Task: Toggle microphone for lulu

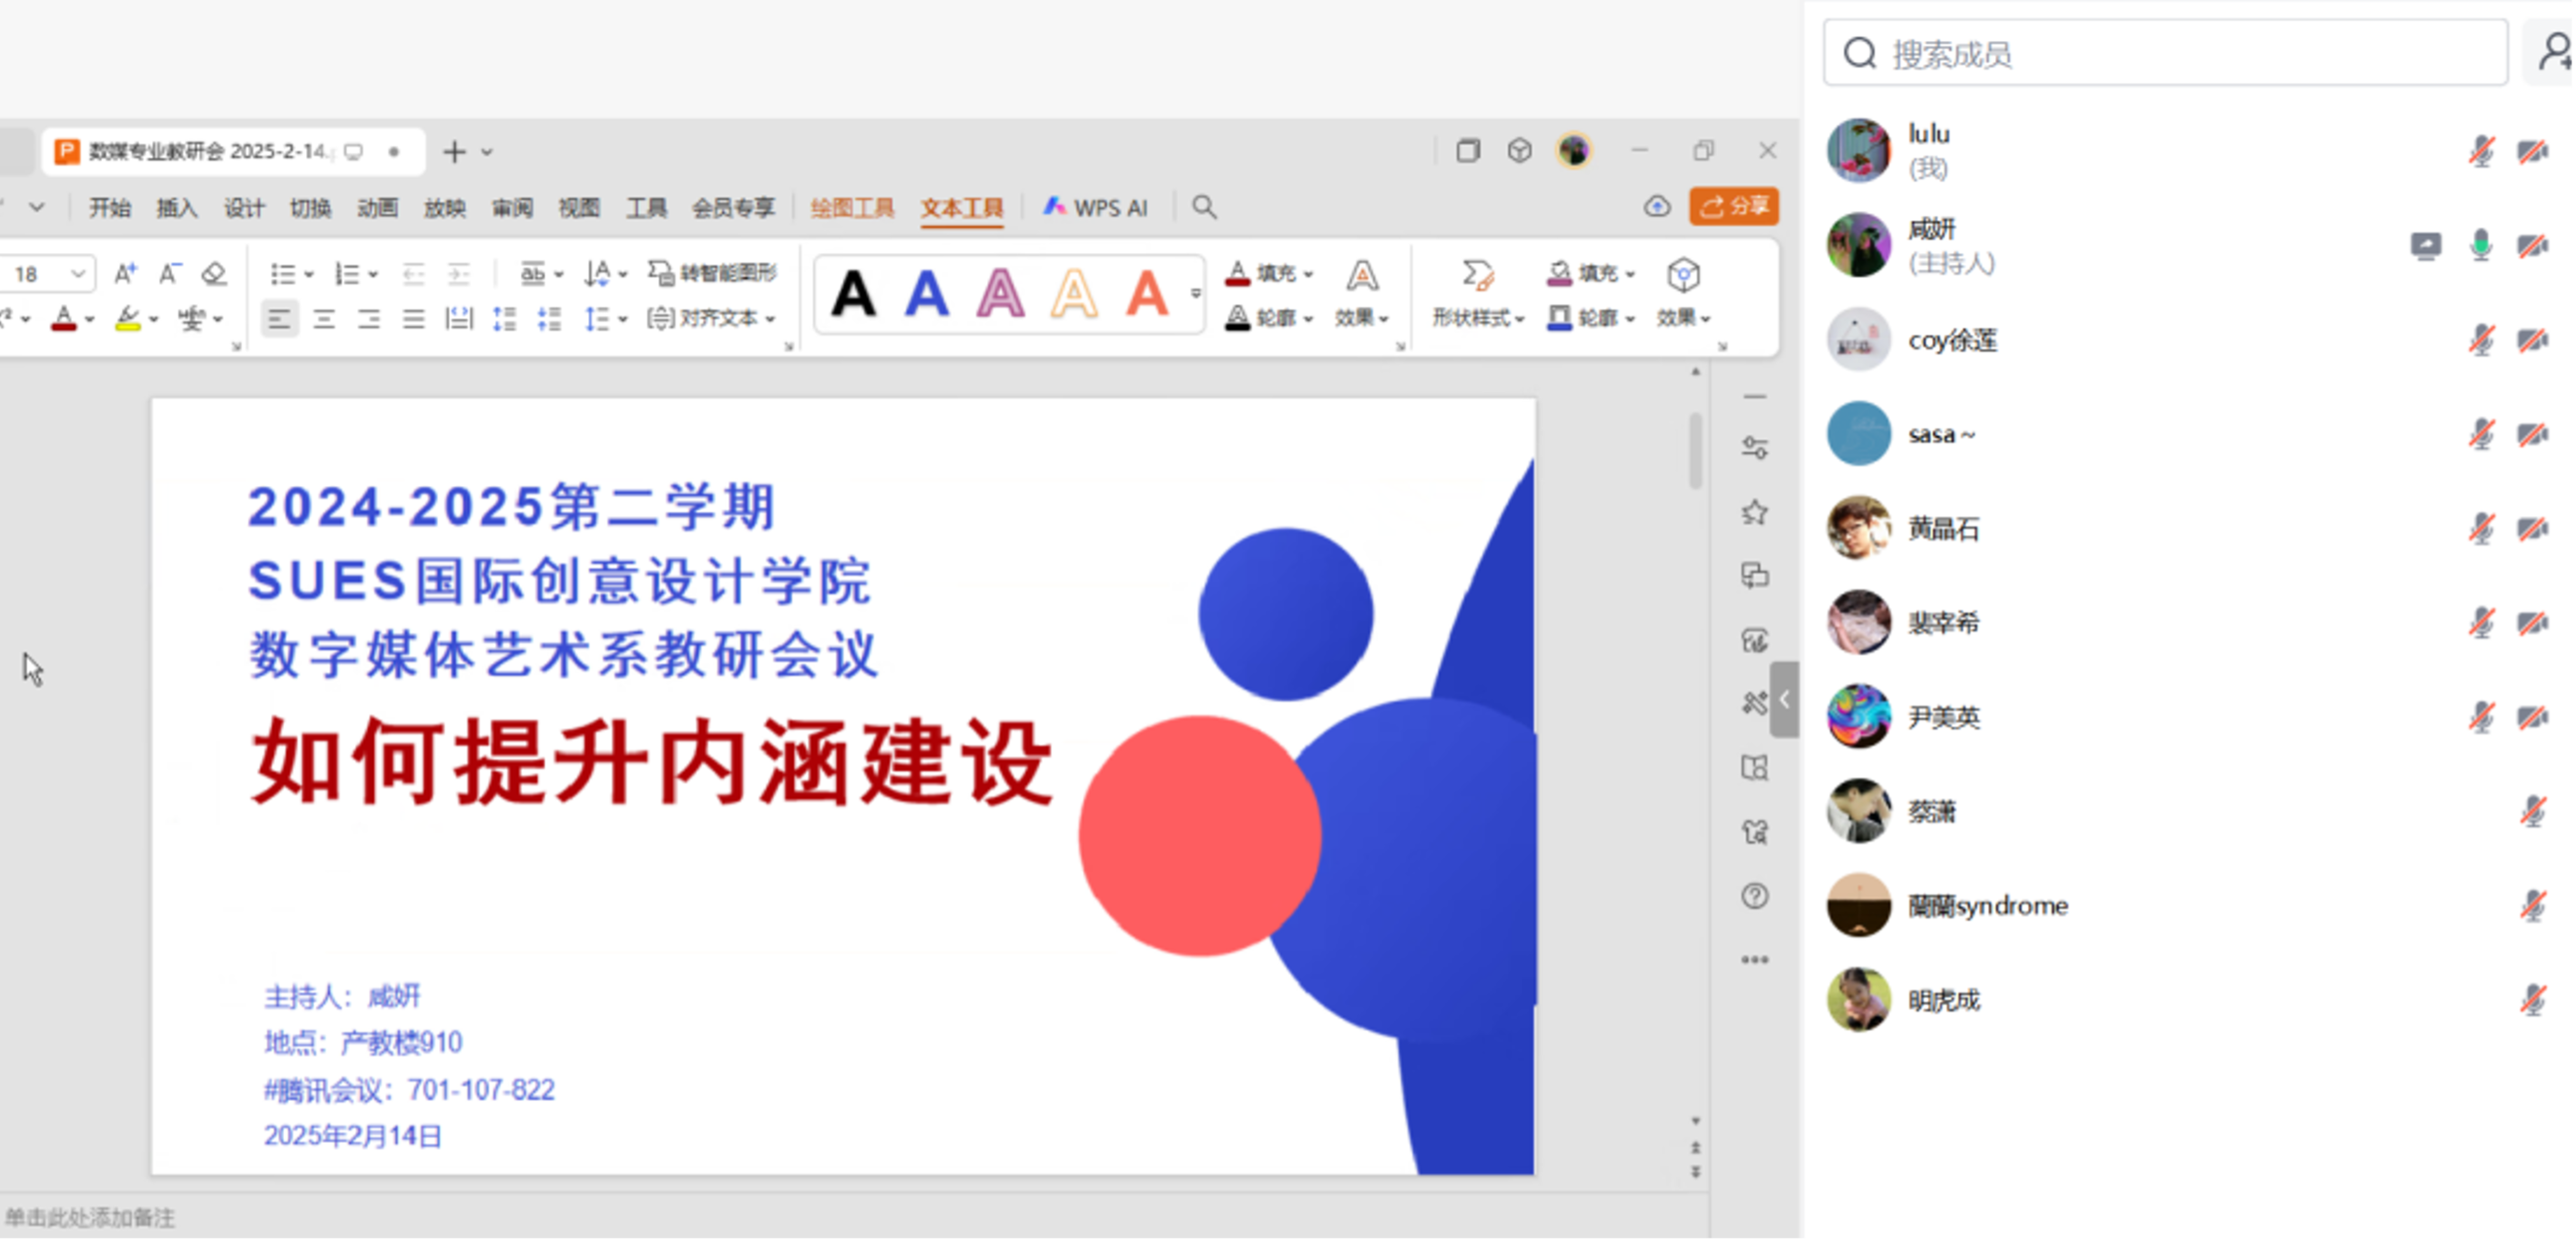Action: [2481, 151]
